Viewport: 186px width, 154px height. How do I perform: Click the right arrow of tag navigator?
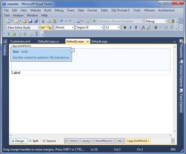(x=173, y=141)
